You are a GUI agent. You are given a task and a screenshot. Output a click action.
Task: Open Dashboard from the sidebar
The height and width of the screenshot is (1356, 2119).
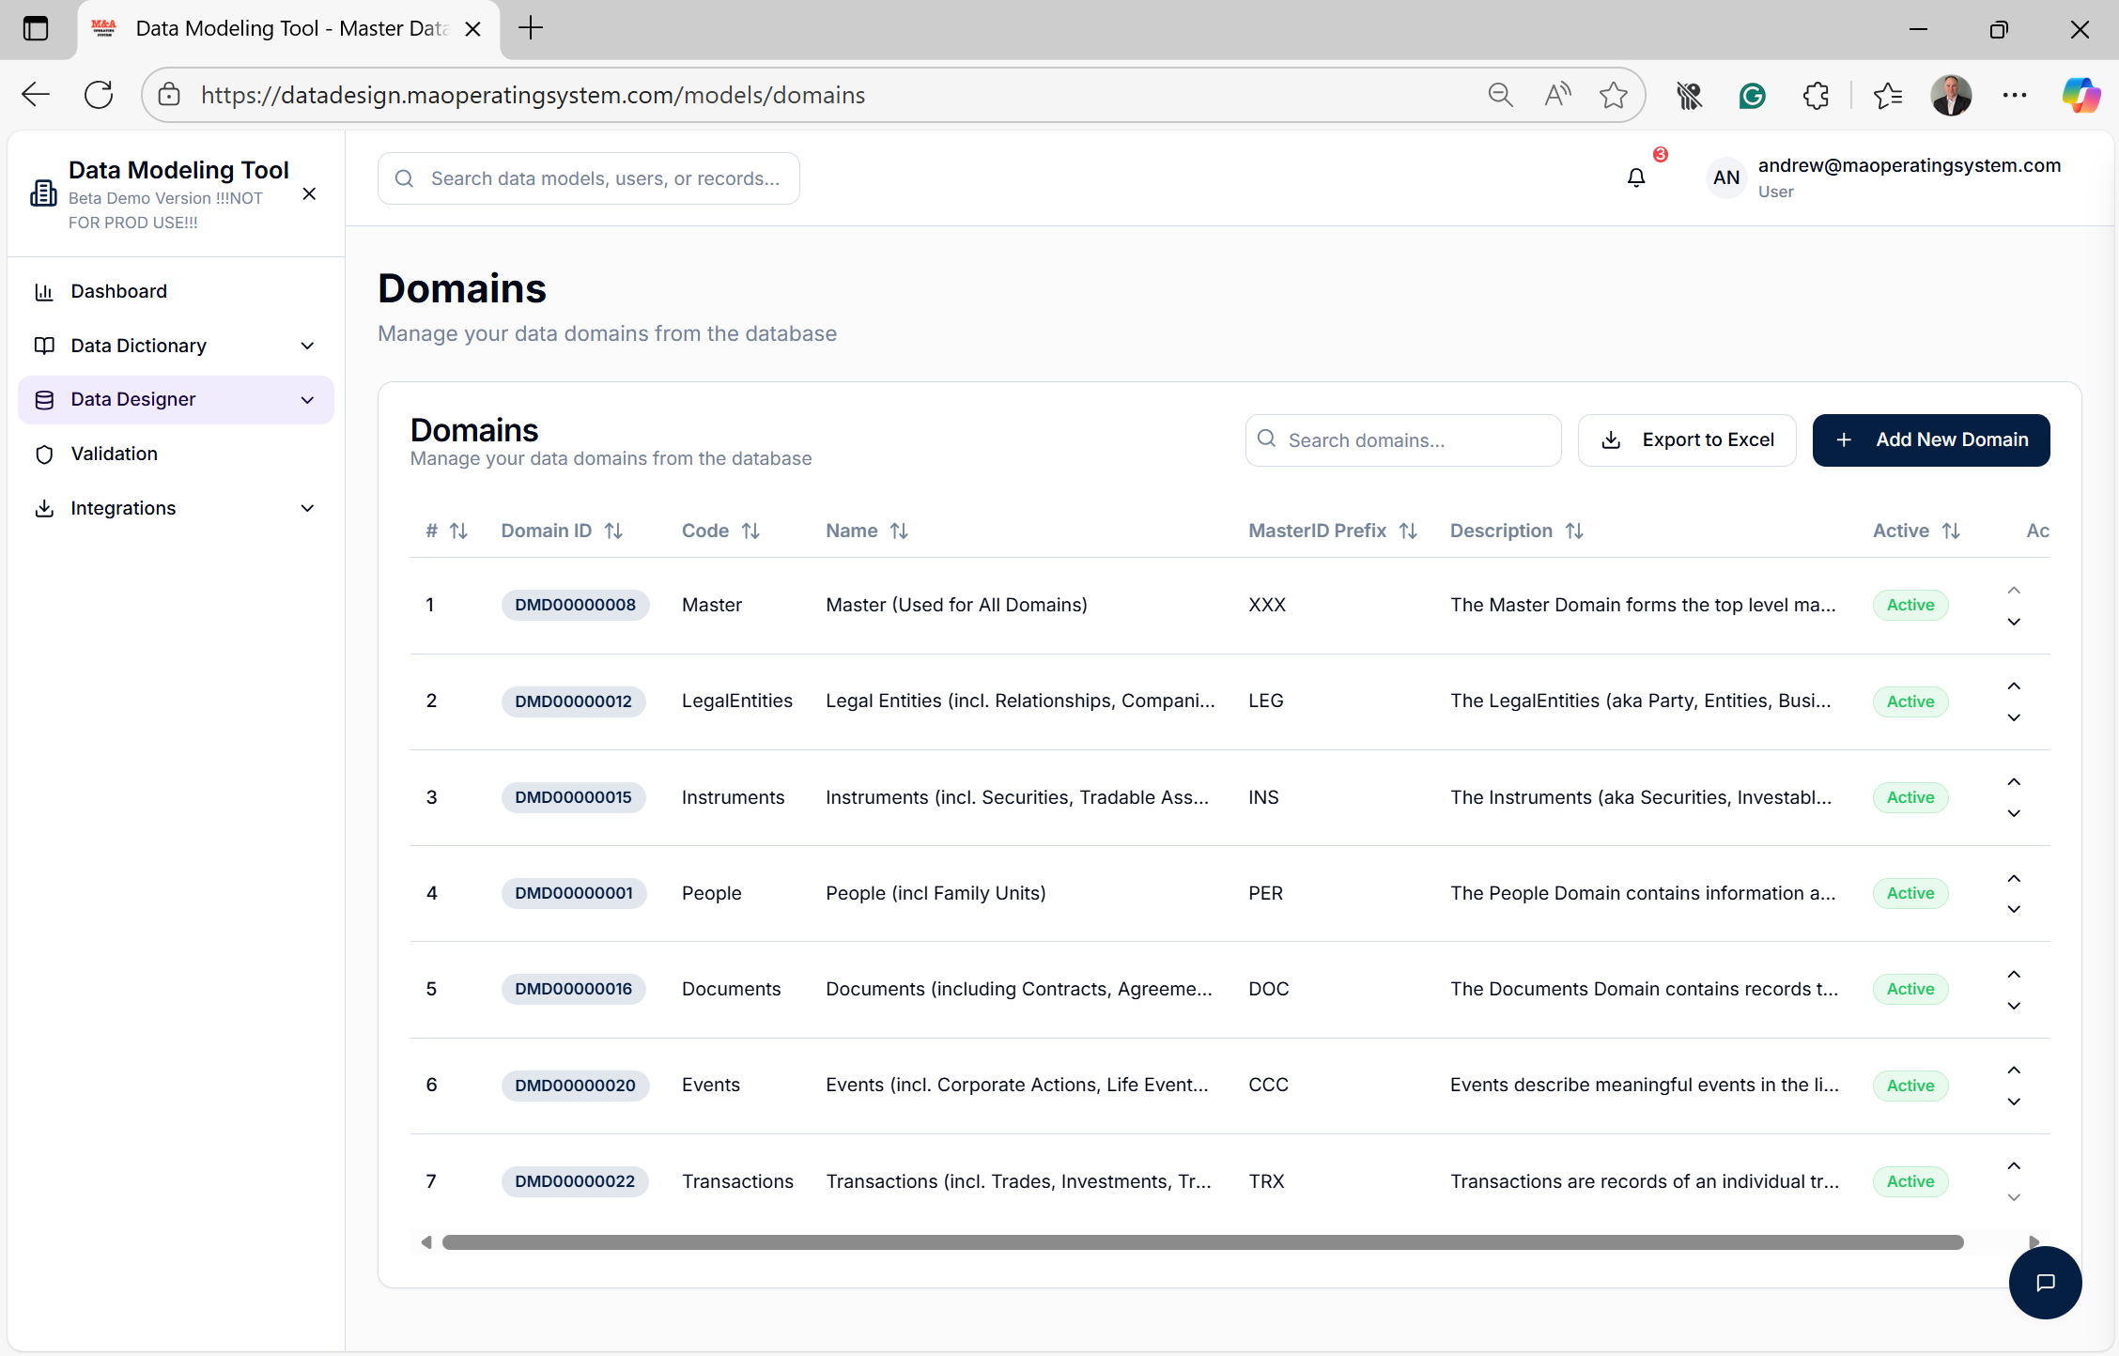(x=119, y=291)
